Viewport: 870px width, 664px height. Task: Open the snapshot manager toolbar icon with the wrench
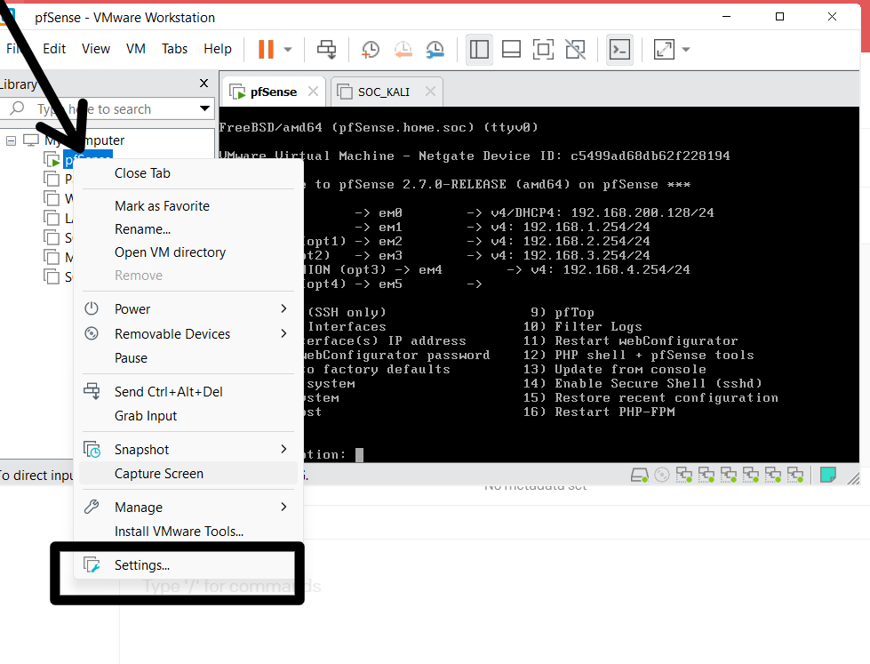click(x=435, y=50)
